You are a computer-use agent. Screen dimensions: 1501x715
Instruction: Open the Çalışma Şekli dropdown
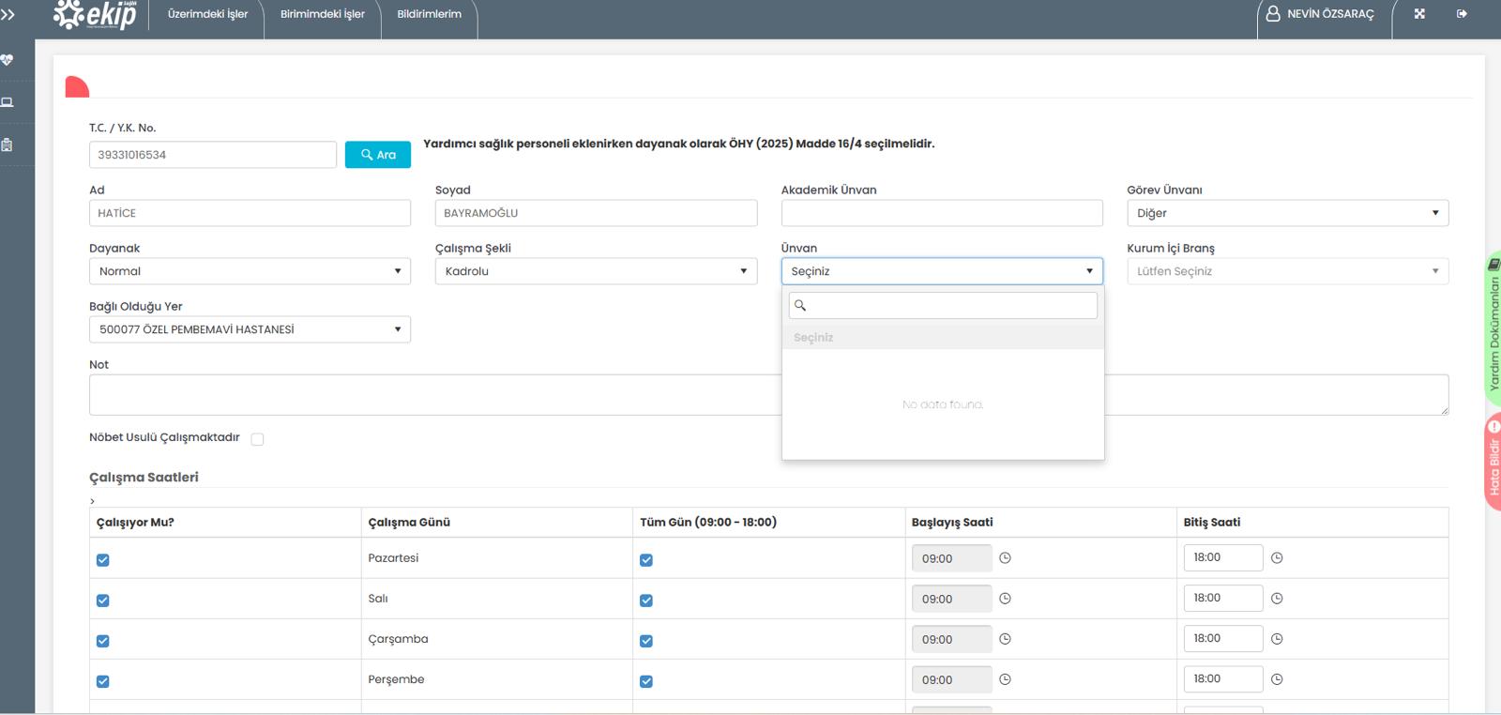(596, 271)
